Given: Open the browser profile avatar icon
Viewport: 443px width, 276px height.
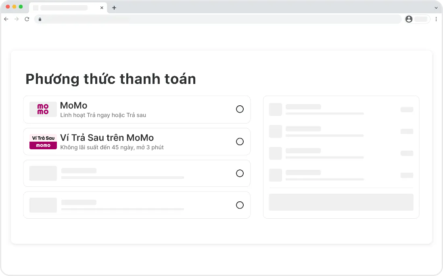Looking at the screenshot, I should 409,19.
